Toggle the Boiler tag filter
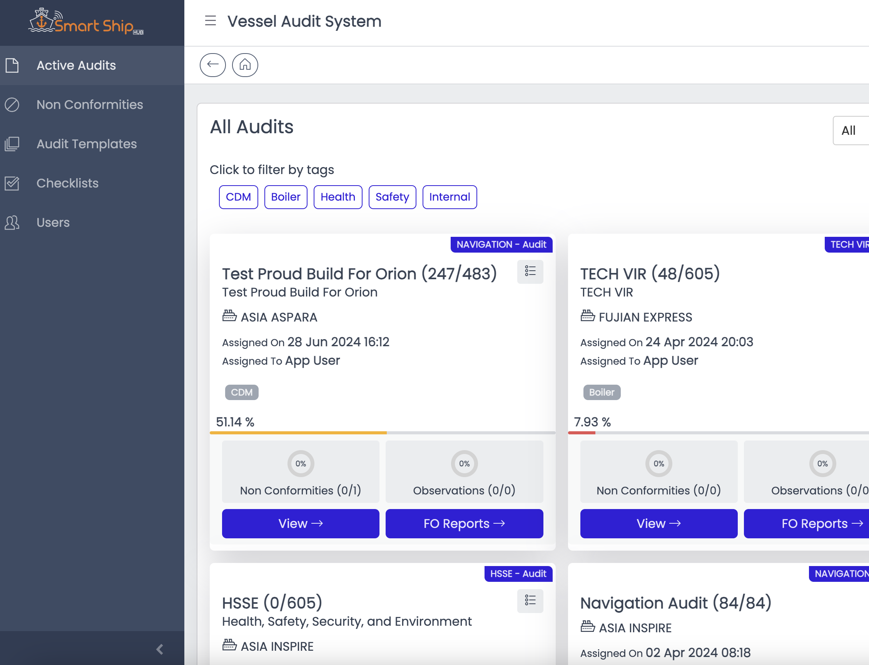The height and width of the screenshot is (665, 869). pos(286,197)
